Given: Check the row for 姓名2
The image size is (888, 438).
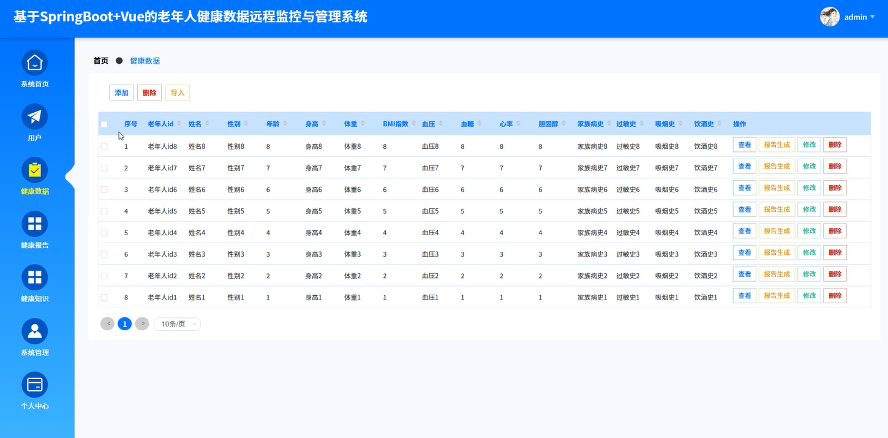Looking at the screenshot, I should 104,276.
